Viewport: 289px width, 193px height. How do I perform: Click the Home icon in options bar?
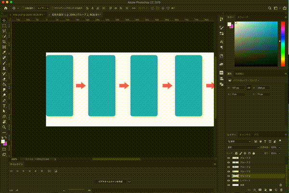point(5,9)
